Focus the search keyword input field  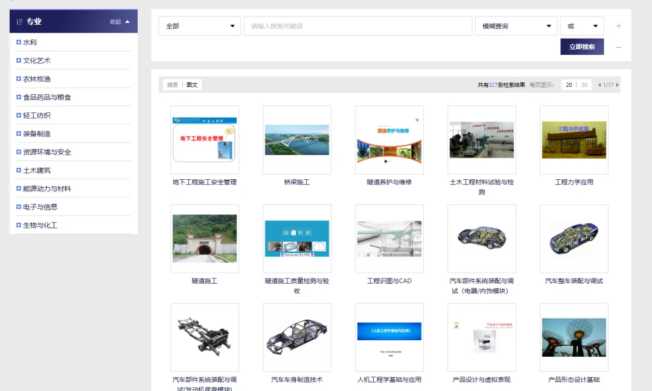[x=357, y=26]
